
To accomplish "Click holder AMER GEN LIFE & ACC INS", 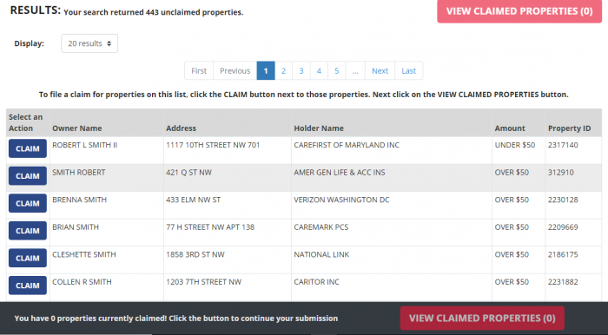I will (340, 173).
